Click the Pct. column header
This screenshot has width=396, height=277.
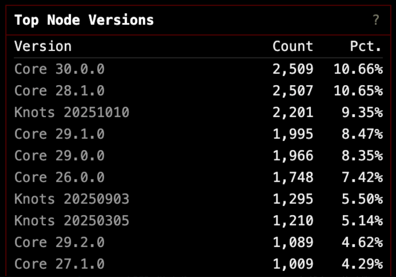[365, 46]
